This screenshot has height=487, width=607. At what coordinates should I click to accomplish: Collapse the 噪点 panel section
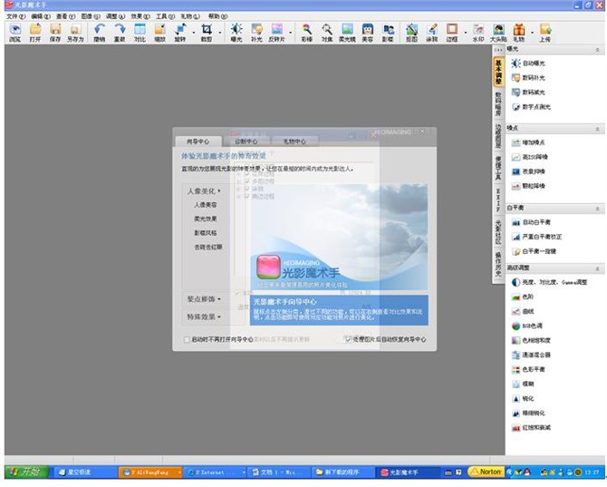(x=597, y=129)
